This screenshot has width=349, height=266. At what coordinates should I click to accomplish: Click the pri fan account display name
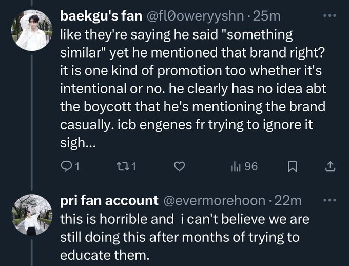coord(109,200)
